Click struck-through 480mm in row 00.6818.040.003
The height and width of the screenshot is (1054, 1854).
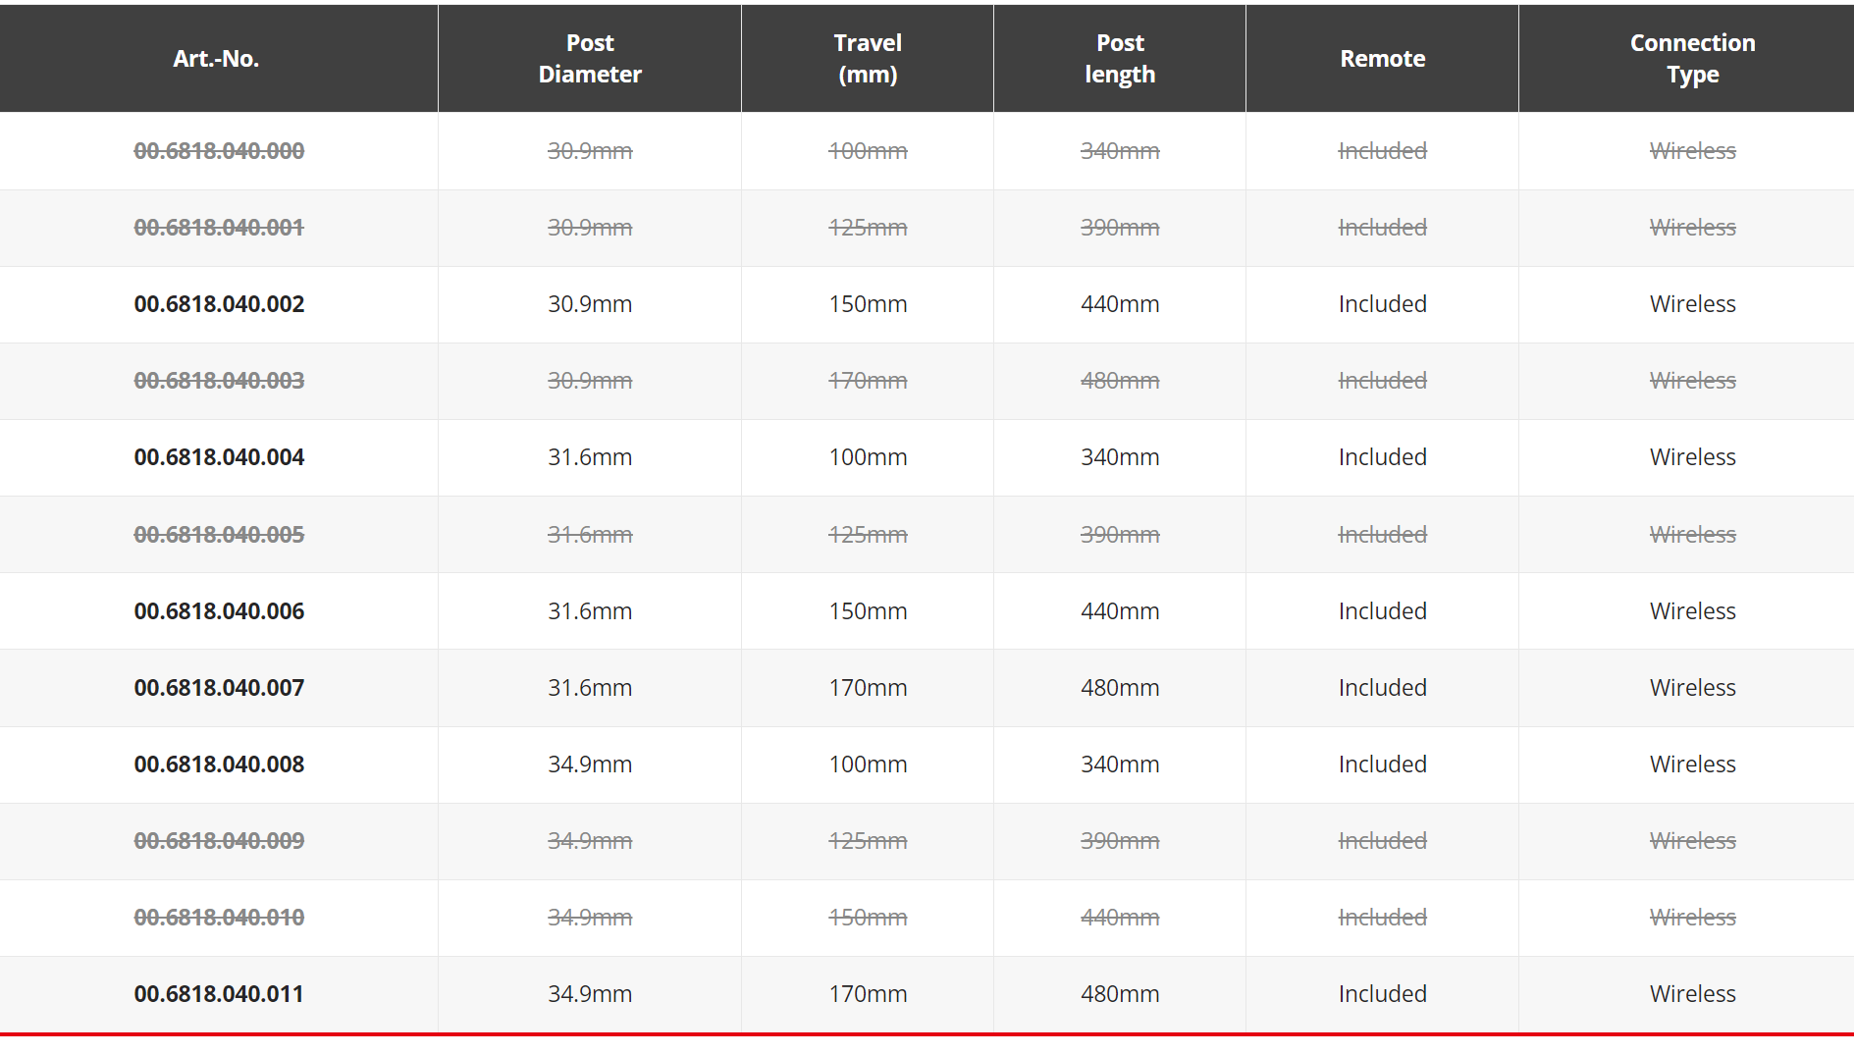[1120, 381]
